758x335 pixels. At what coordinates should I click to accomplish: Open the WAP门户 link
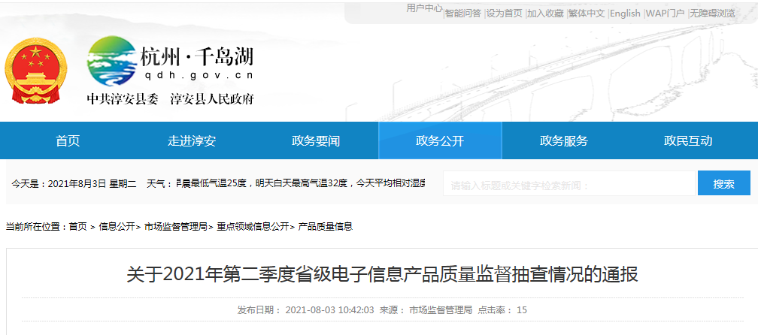[666, 14]
